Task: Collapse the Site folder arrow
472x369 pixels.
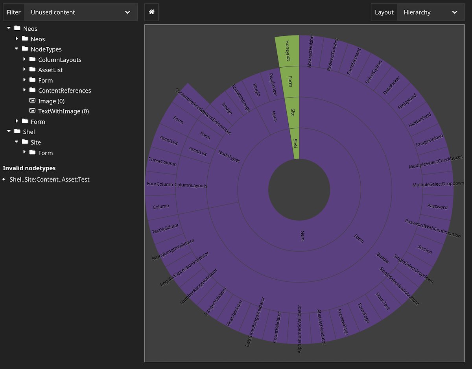Action: [x=17, y=142]
